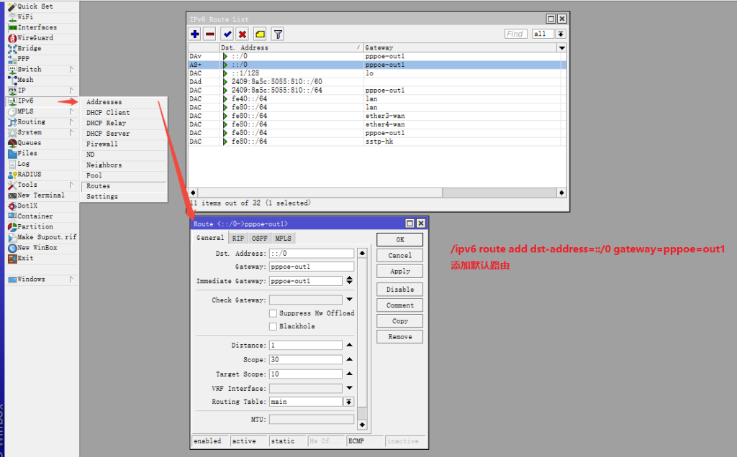Click the red X disable icon
Image resolution: width=737 pixels, height=457 pixels.
(x=243, y=34)
